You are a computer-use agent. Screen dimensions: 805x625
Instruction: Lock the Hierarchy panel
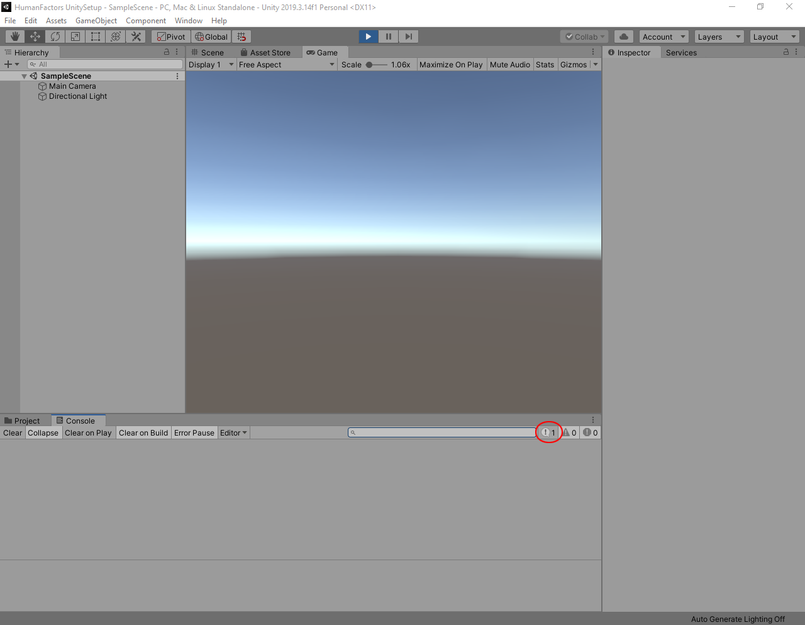167,52
